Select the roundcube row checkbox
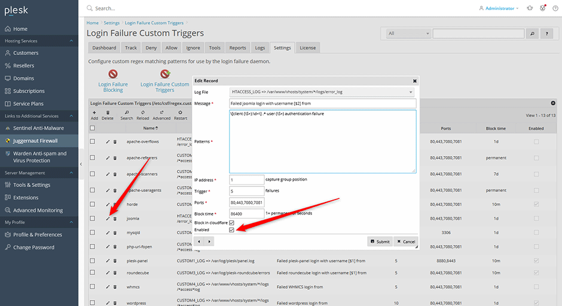This screenshot has width=562, height=306. click(93, 273)
